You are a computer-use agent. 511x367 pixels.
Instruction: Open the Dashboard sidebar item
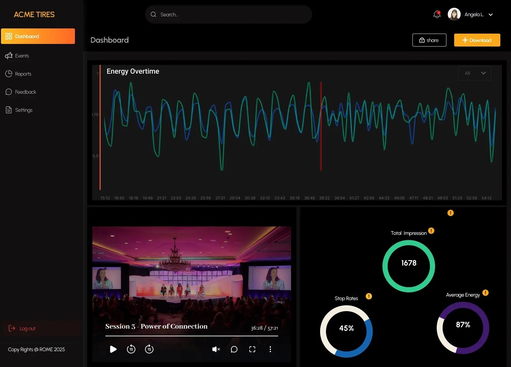[38, 36]
